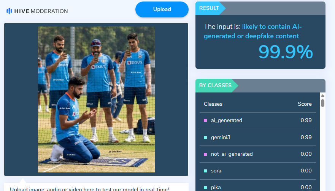Select the uploaded cricket photo thumbnail
This screenshot has height=191, width=335.
[x=97, y=99]
